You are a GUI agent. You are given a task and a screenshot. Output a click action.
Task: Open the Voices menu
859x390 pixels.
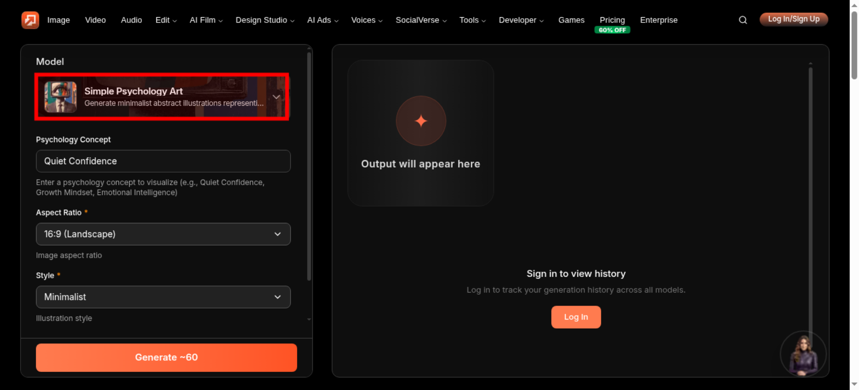pyautogui.click(x=367, y=20)
